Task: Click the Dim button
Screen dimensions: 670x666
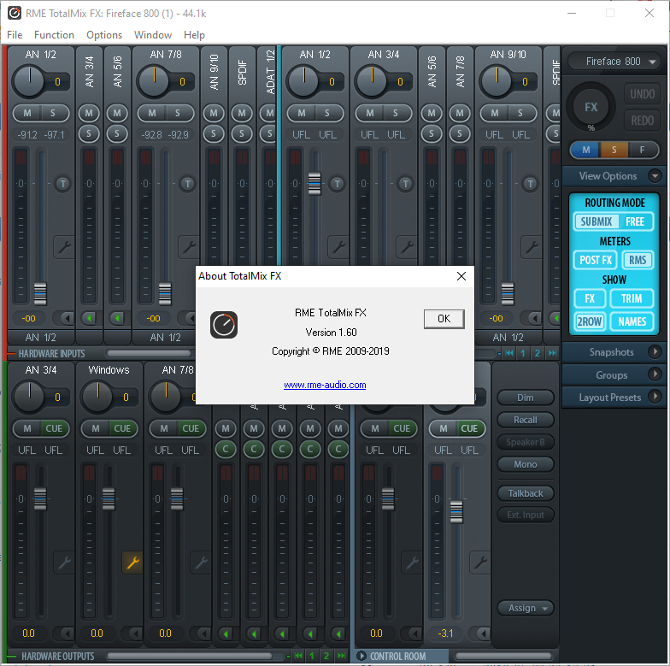Action: click(x=526, y=398)
